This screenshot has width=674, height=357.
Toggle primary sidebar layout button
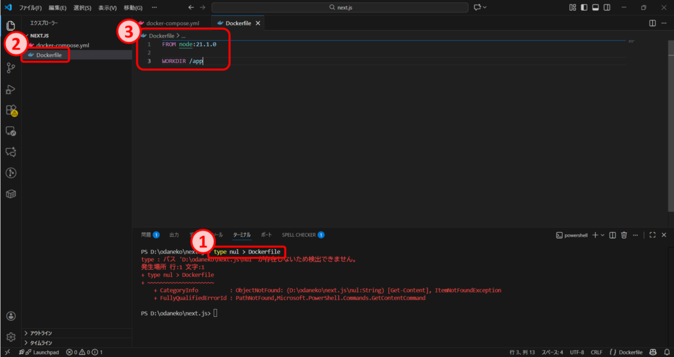(584, 7)
